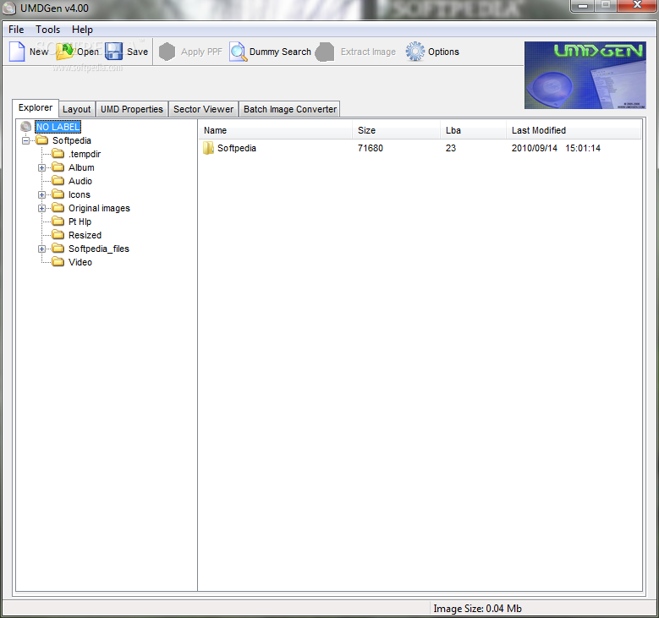Viewport: 659px width, 618px height.
Task: Sort by the Size column header
Action: 396,130
